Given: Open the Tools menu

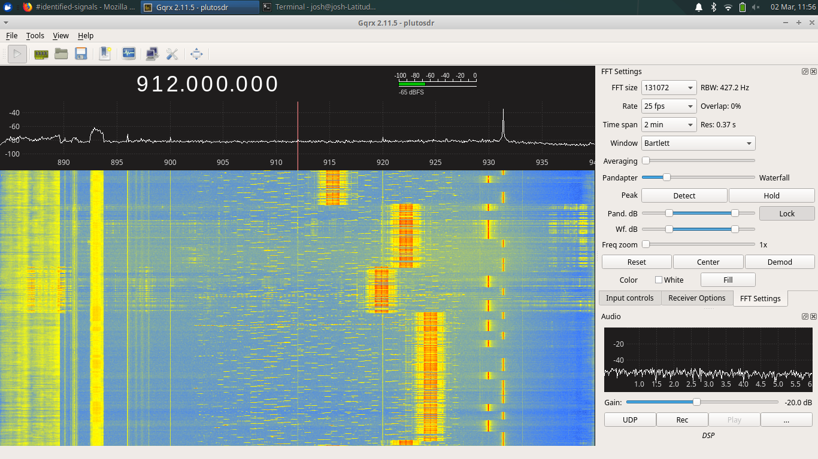Looking at the screenshot, I should 35,35.
